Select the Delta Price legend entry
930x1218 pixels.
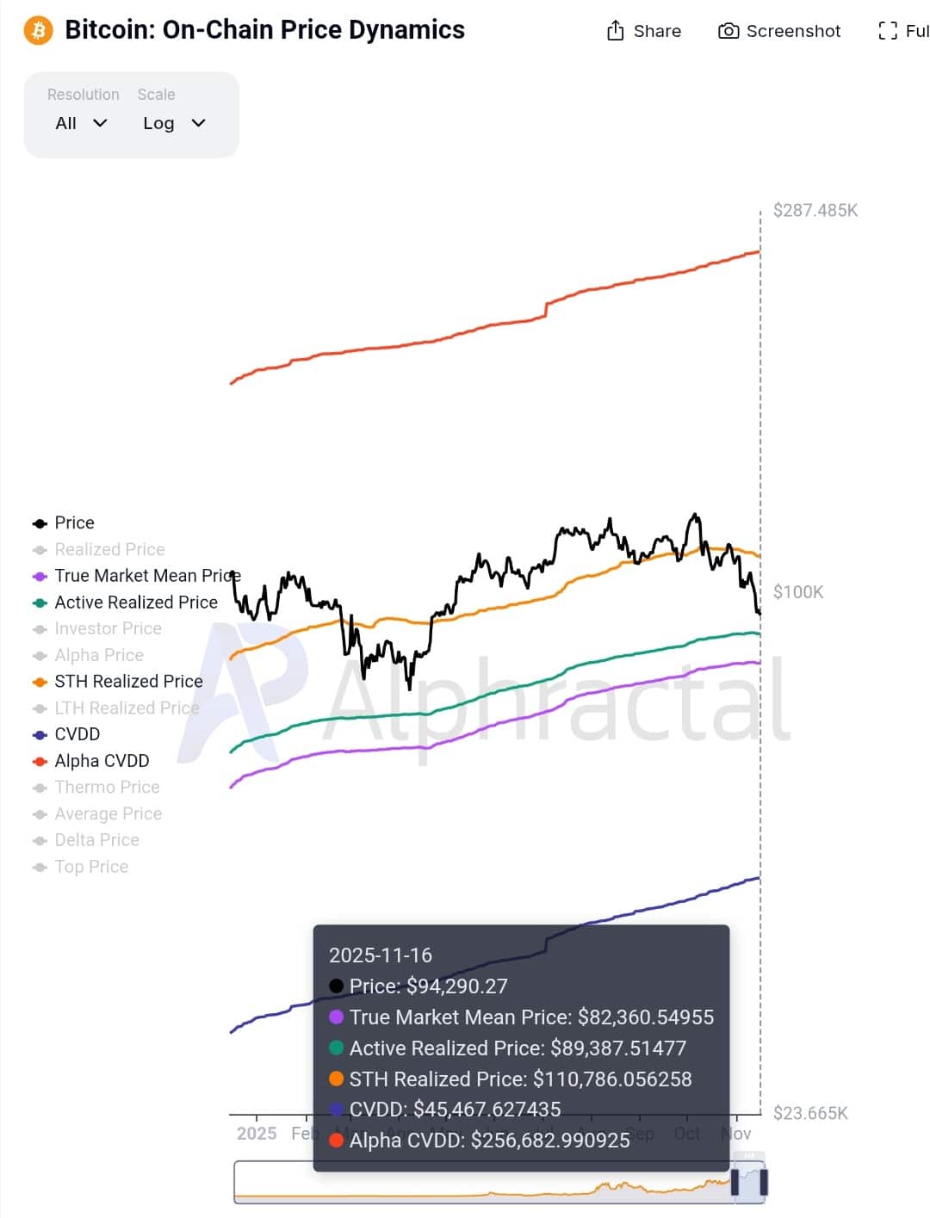click(96, 840)
